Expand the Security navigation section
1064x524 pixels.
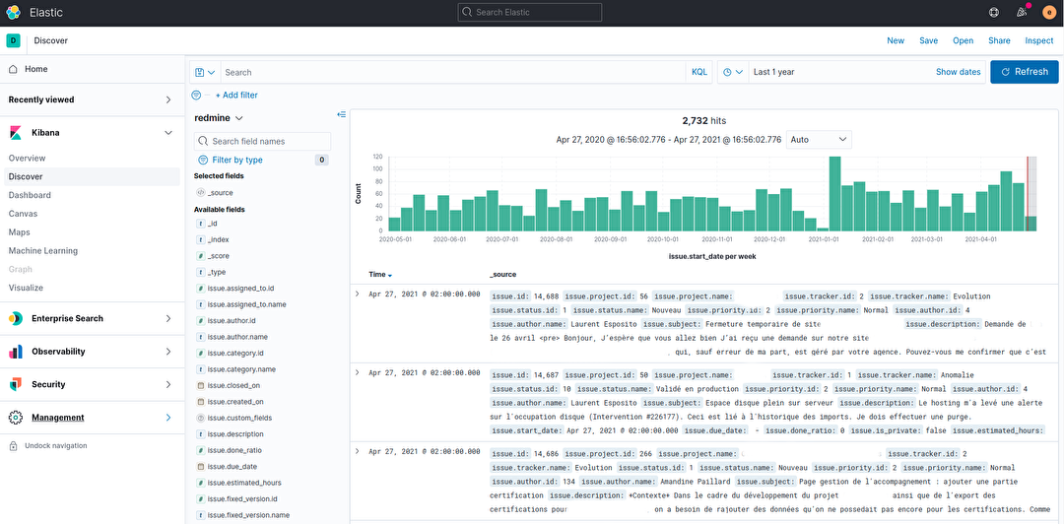click(168, 384)
